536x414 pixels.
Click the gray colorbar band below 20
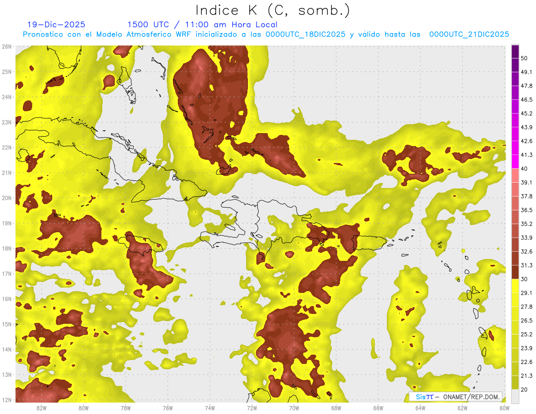point(515,396)
